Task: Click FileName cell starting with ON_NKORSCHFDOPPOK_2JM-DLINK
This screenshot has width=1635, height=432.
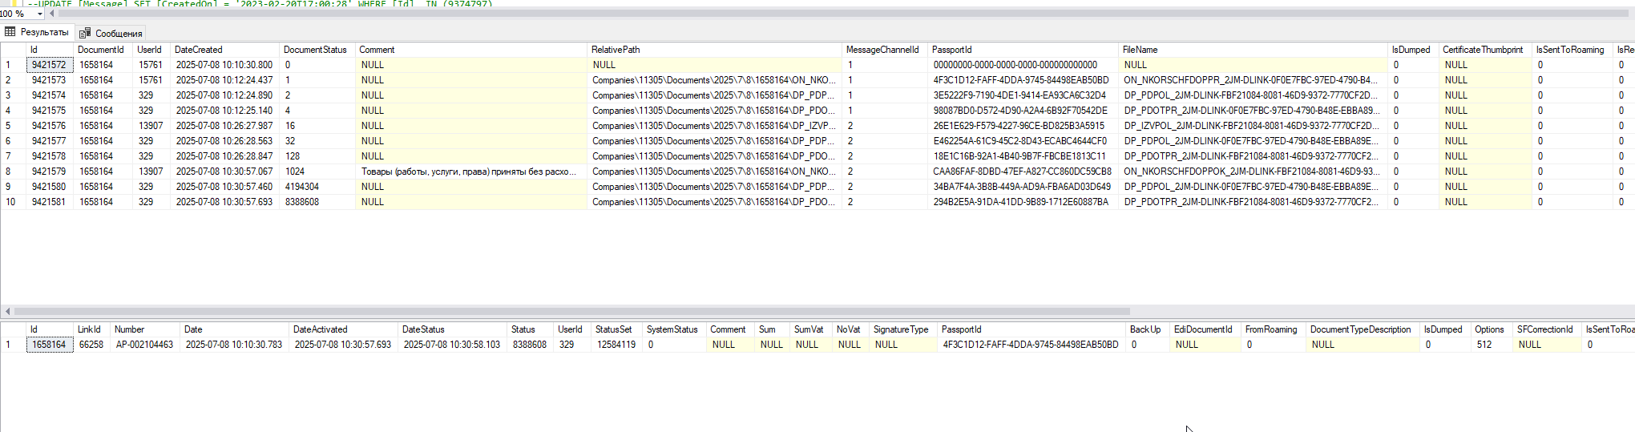Action: [x=1253, y=172]
